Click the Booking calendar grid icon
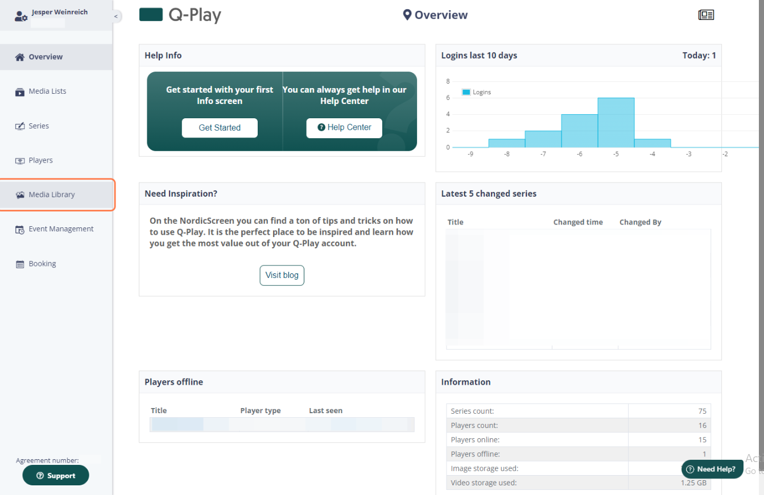Screen dimensions: 764x495 (20, 264)
